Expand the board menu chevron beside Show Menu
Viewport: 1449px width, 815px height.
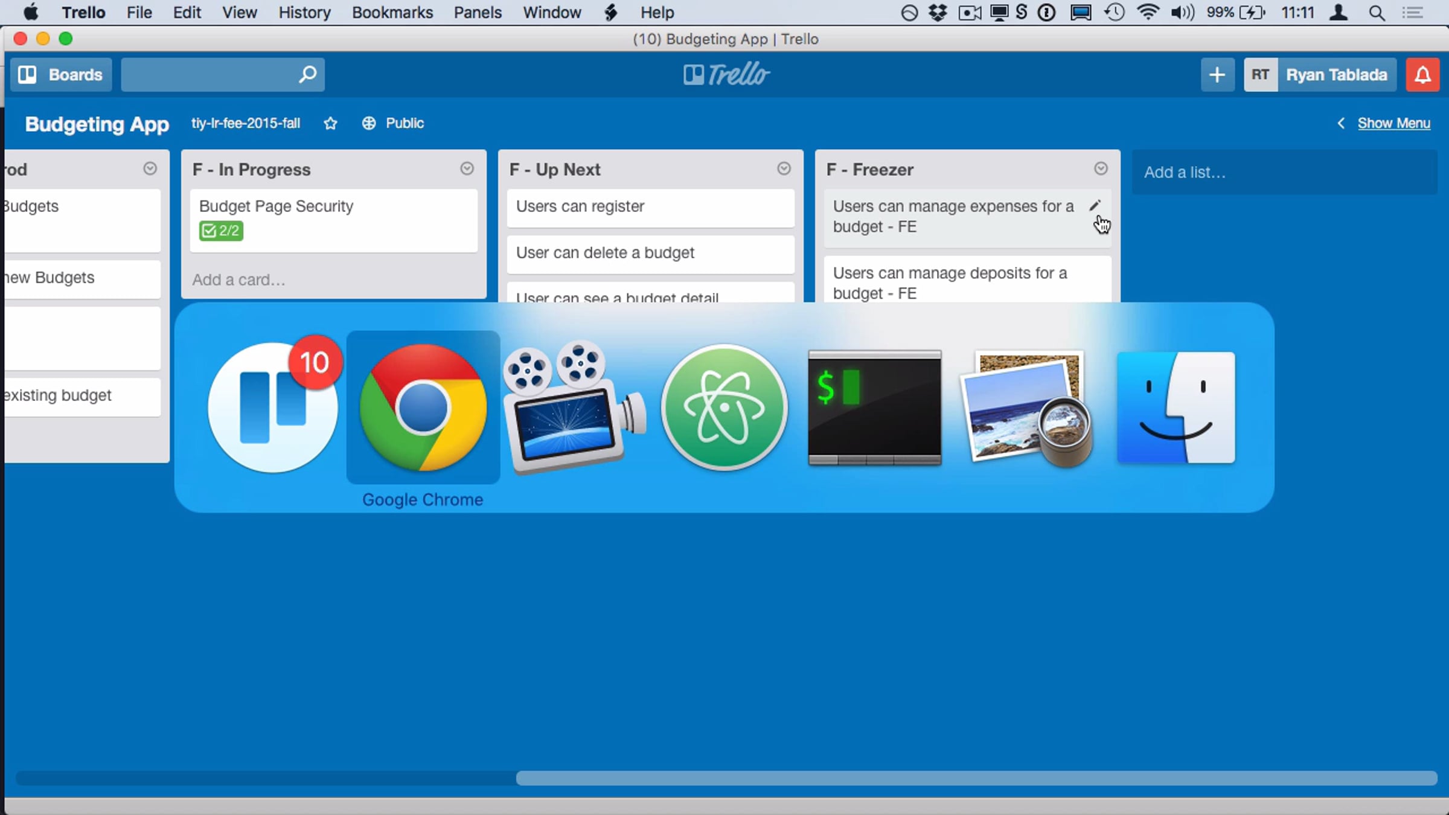[1341, 123]
